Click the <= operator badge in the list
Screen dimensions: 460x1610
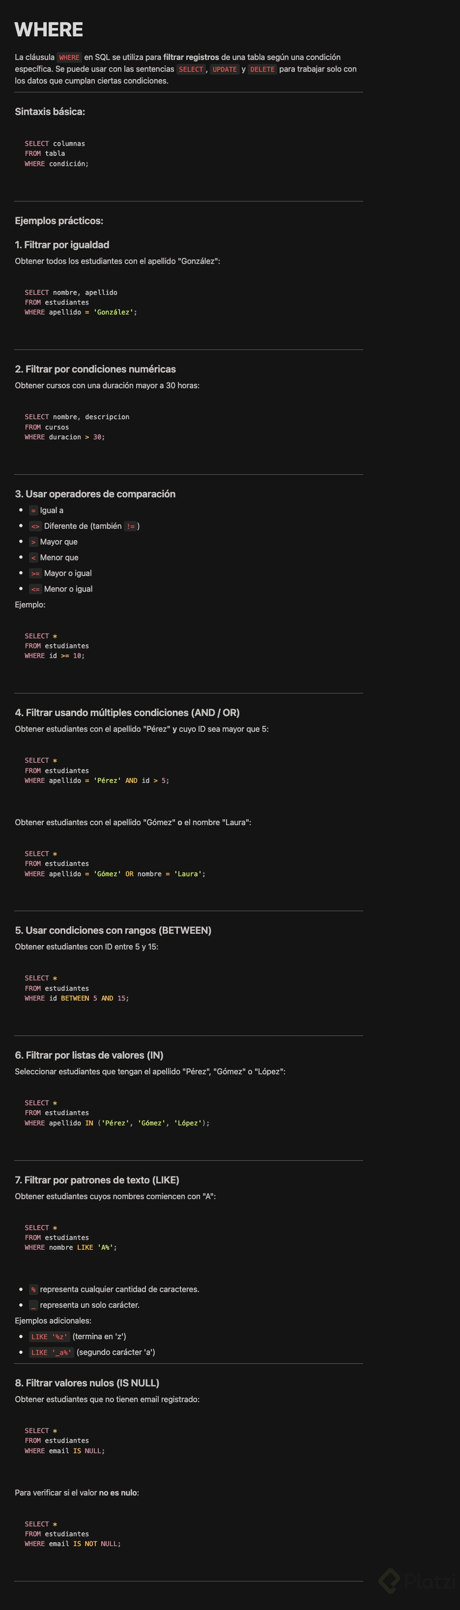point(35,589)
